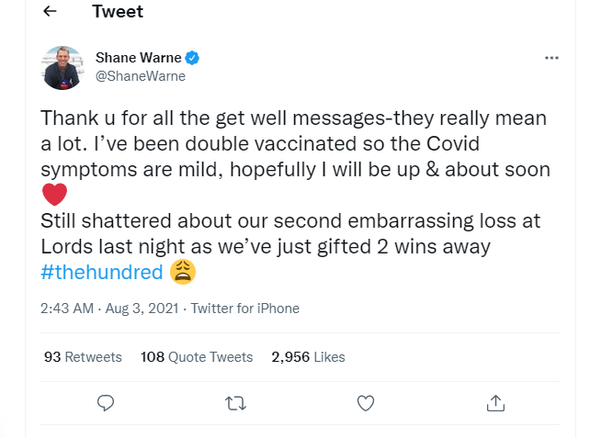
Task: Click the Twitter for iPhone source link
Action: pos(244,309)
